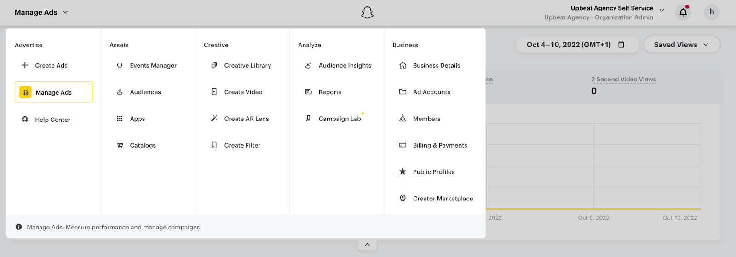This screenshot has width=736, height=257.
Task: Click the info icon in menu footer
Action: pos(19,227)
